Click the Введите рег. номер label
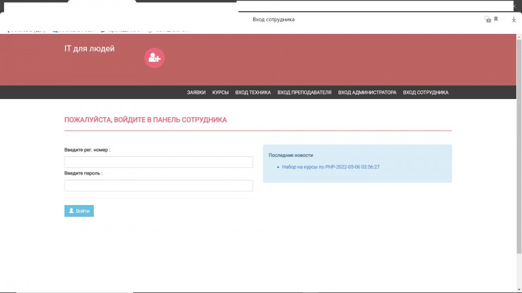Viewport: 522px width, 293px height. pos(87,150)
